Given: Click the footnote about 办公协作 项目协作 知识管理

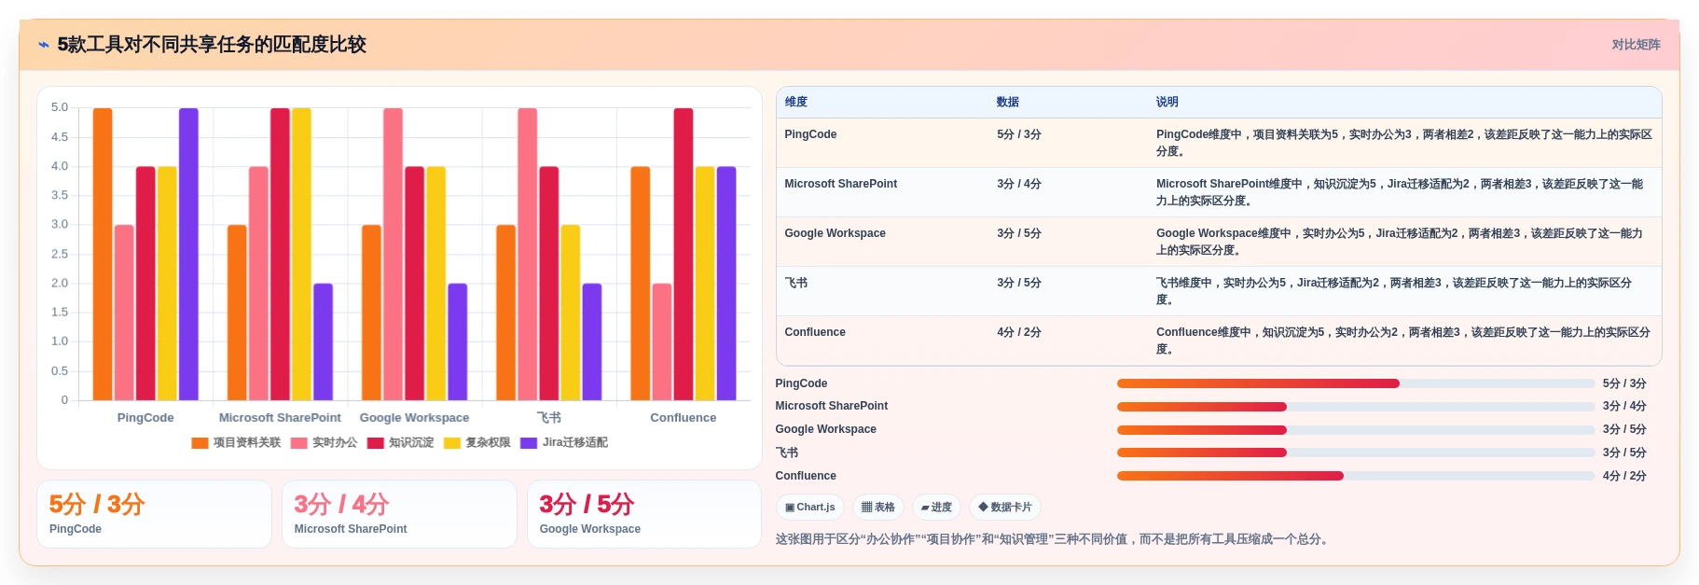Looking at the screenshot, I should tap(1053, 539).
